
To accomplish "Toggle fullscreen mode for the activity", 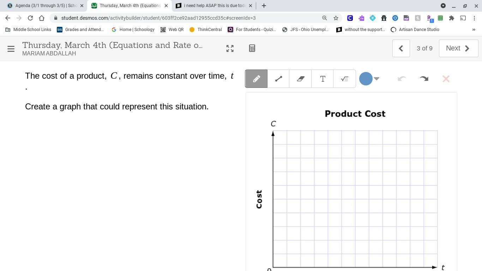I will [230, 48].
